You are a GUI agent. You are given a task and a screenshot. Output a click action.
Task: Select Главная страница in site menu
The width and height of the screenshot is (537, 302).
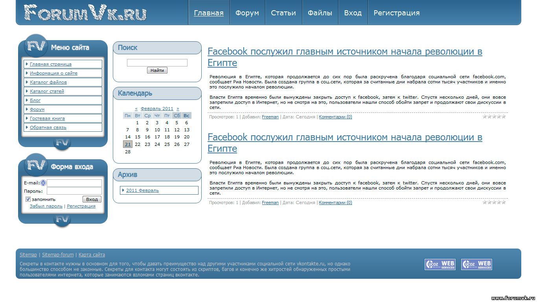tap(63, 64)
